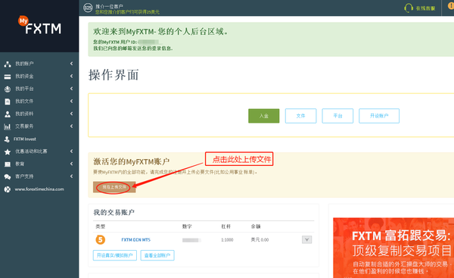Expand 客户支持 sidebar chevron
The height and width of the screenshot is (278, 454).
71,176
